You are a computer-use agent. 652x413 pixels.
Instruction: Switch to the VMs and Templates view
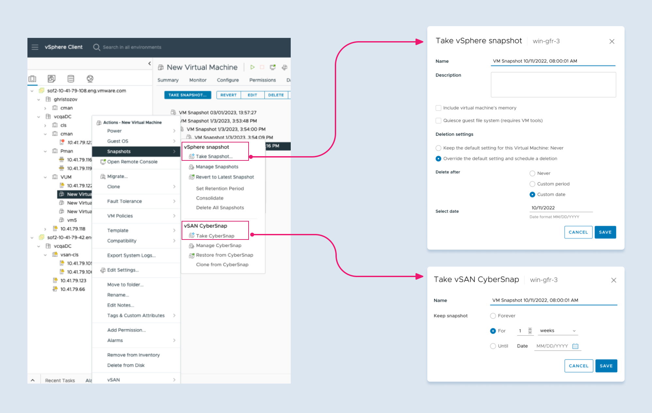[52, 78]
